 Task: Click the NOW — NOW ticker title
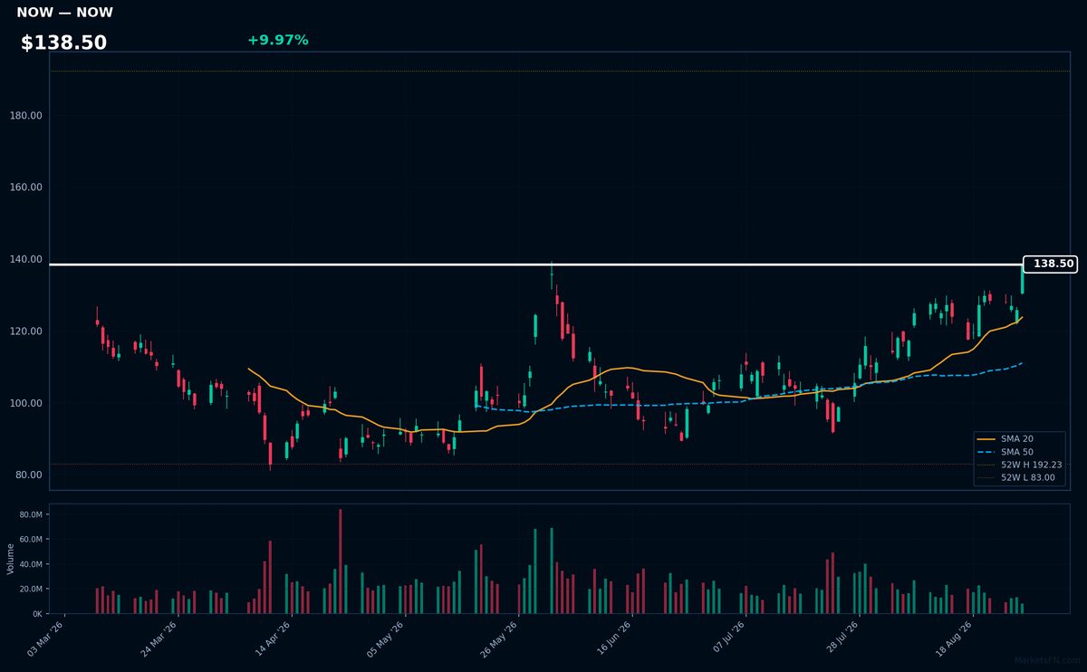(x=64, y=13)
